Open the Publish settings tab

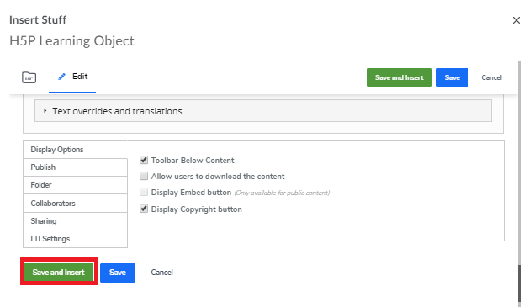tap(75, 167)
